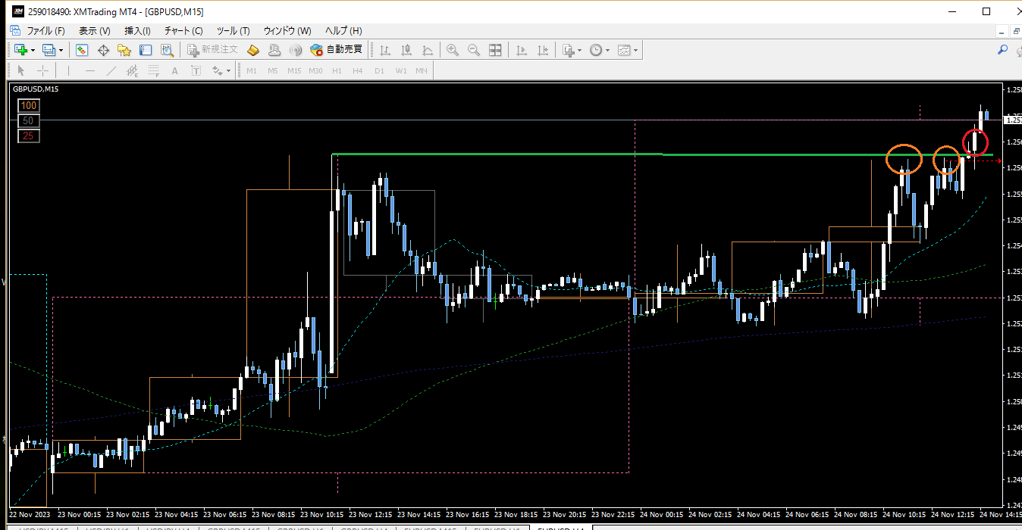Toggle chart auto scroll icon
Image resolution: width=1022 pixels, height=530 pixels.
pos(522,50)
